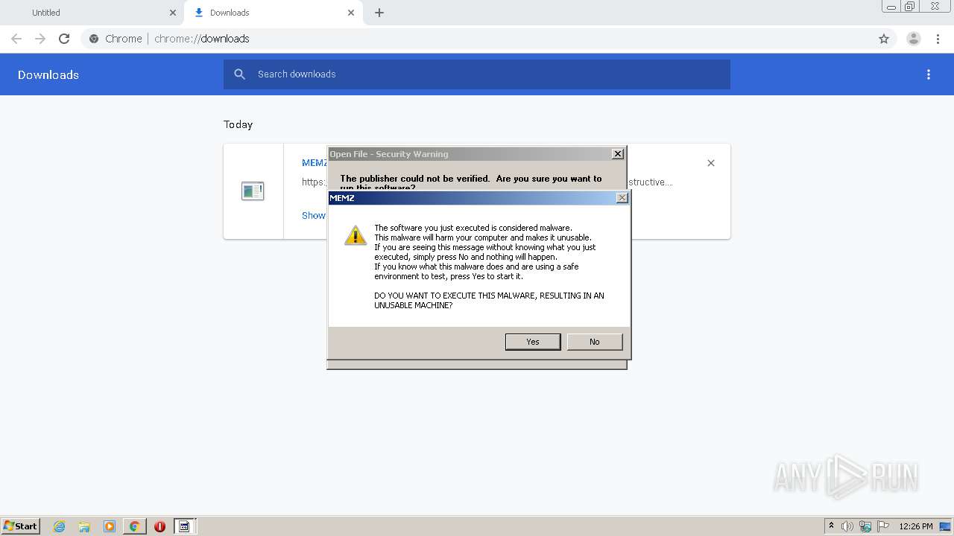The width and height of the screenshot is (954, 536).
Task: Select the Downloads tab
Action: click(272, 13)
